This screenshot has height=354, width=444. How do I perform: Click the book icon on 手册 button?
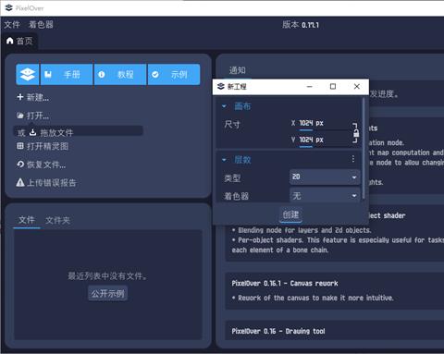pyautogui.click(x=48, y=74)
